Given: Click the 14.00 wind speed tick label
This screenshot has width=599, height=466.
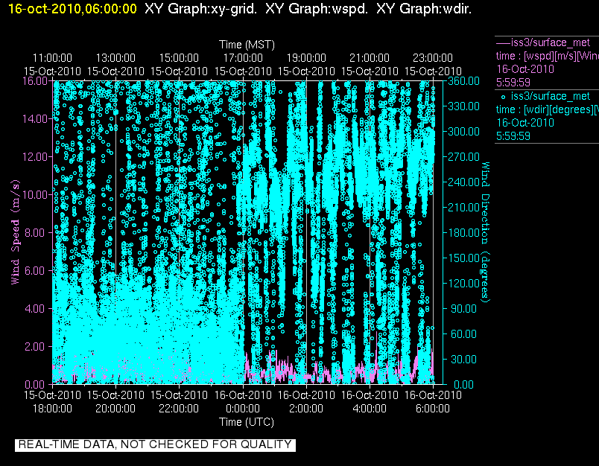Looking at the screenshot, I should coord(35,118).
